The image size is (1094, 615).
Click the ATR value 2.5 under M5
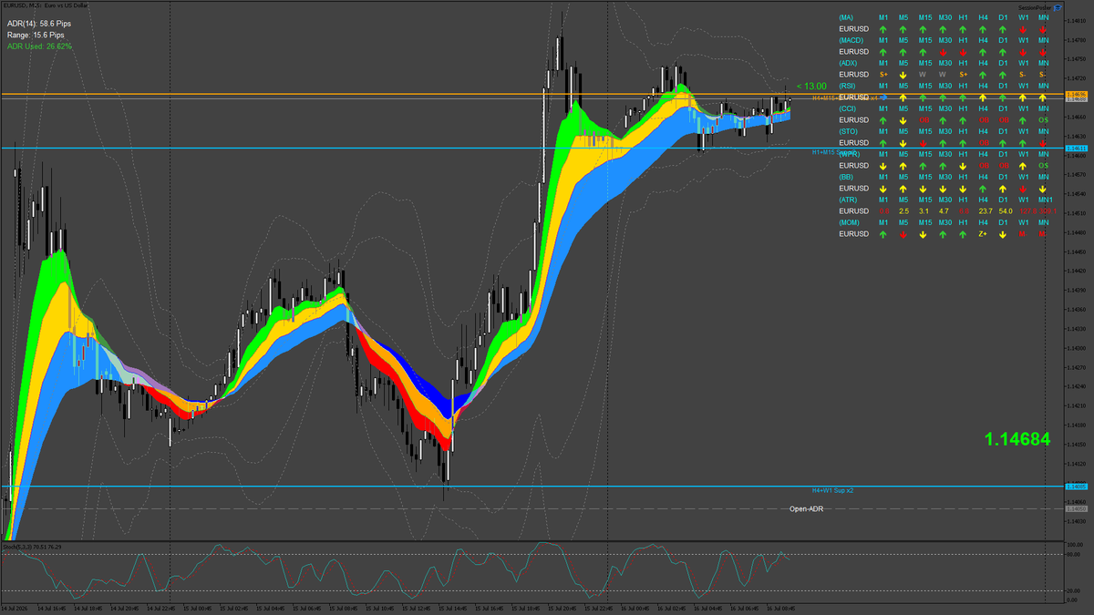[x=903, y=211]
